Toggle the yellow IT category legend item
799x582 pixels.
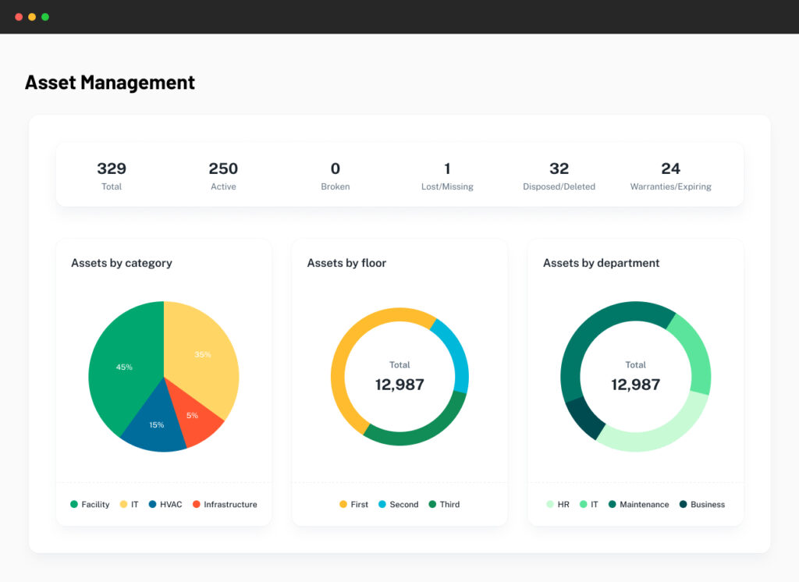130,505
